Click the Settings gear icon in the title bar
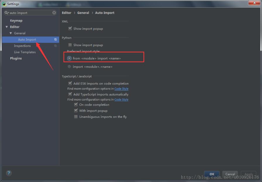The width and height of the screenshot is (262, 182). [4, 4]
